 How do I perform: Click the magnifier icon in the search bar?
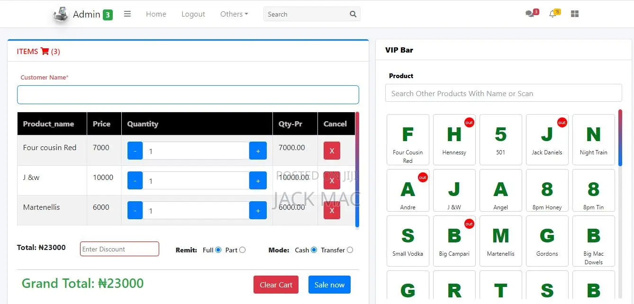(x=353, y=14)
